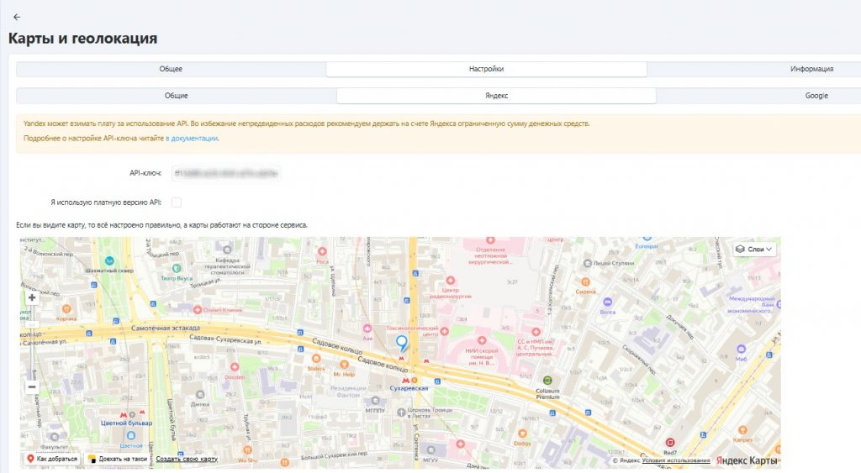This screenshot has height=473, width=861.
Task: Open the Яндекс Карты logo link
Action: pyautogui.click(x=747, y=460)
